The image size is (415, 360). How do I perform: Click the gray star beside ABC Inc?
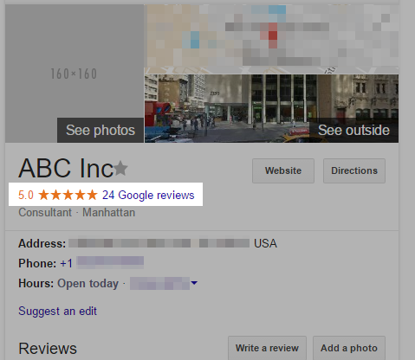click(x=120, y=168)
